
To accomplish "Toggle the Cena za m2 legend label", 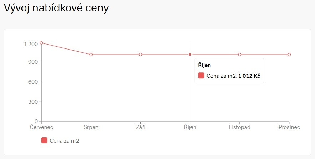I will click(x=64, y=141).
